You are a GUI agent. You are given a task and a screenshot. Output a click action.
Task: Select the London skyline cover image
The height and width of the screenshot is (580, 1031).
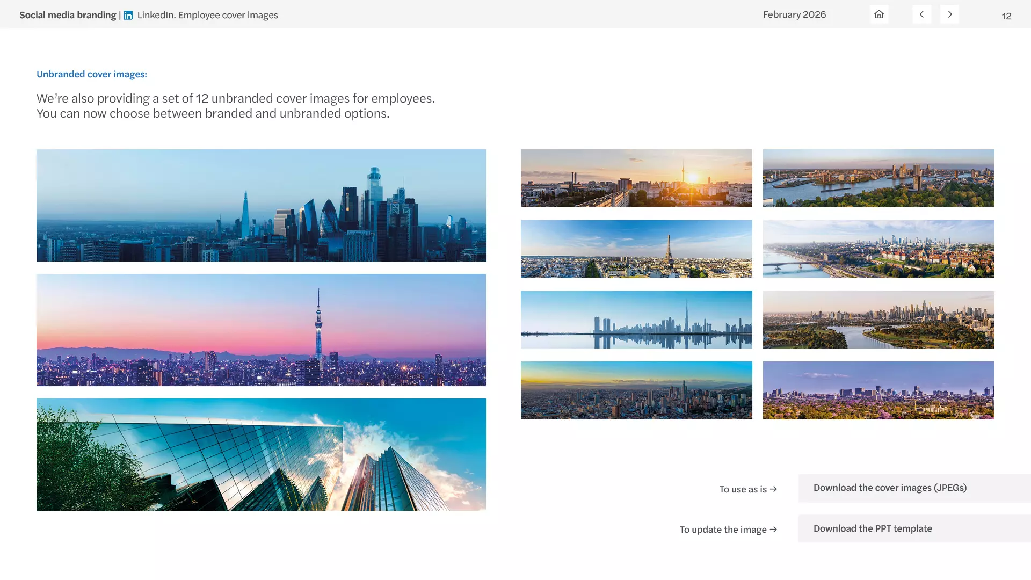pos(261,205)
